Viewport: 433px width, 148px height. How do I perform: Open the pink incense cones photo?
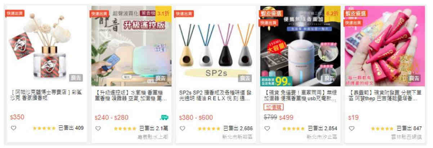(384, 46)
